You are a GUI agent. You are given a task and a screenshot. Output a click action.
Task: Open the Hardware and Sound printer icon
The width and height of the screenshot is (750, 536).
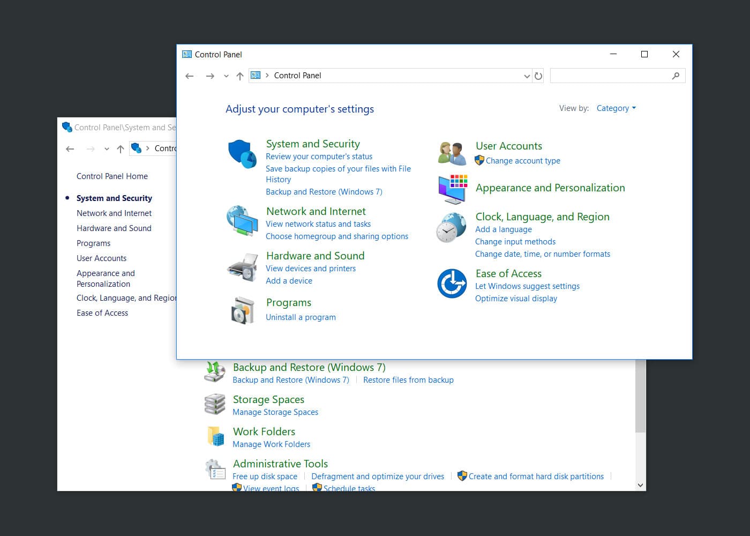coord(242,267)
